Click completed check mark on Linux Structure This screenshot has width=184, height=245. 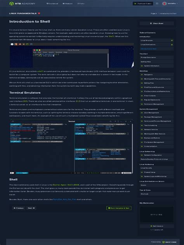[172, 40]
